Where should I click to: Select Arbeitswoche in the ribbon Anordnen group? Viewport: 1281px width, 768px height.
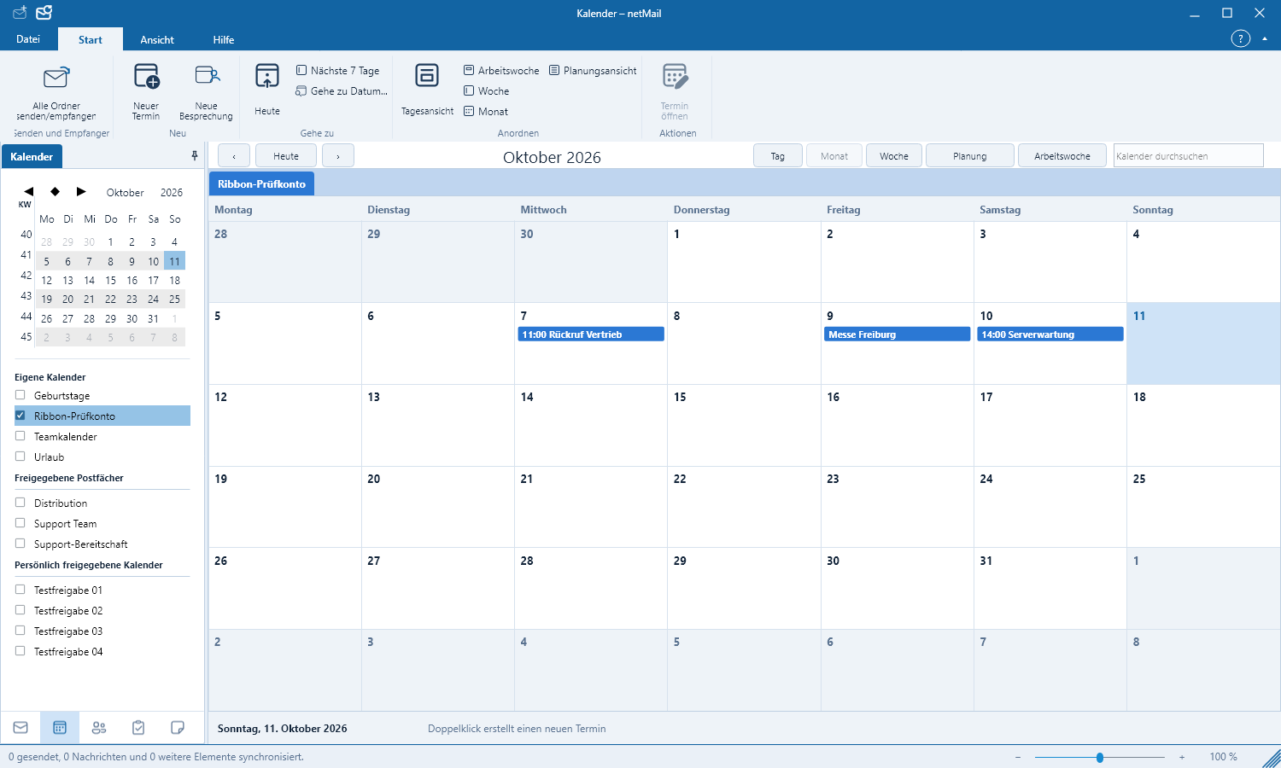tap(501, 71)
